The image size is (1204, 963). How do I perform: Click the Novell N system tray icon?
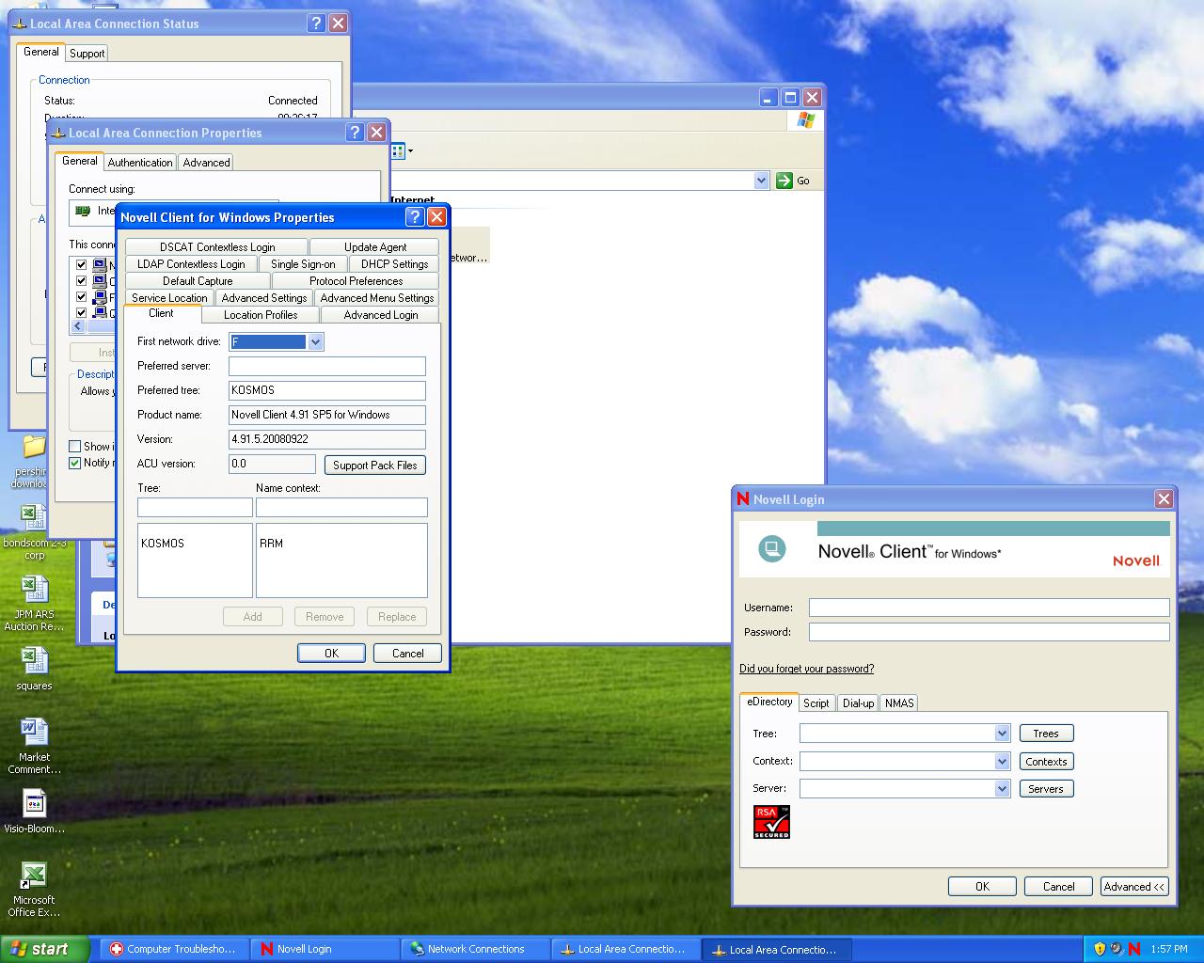coord(1133,949)
